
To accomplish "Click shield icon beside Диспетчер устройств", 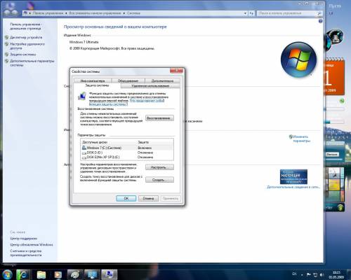I will [x=6, y=37].
